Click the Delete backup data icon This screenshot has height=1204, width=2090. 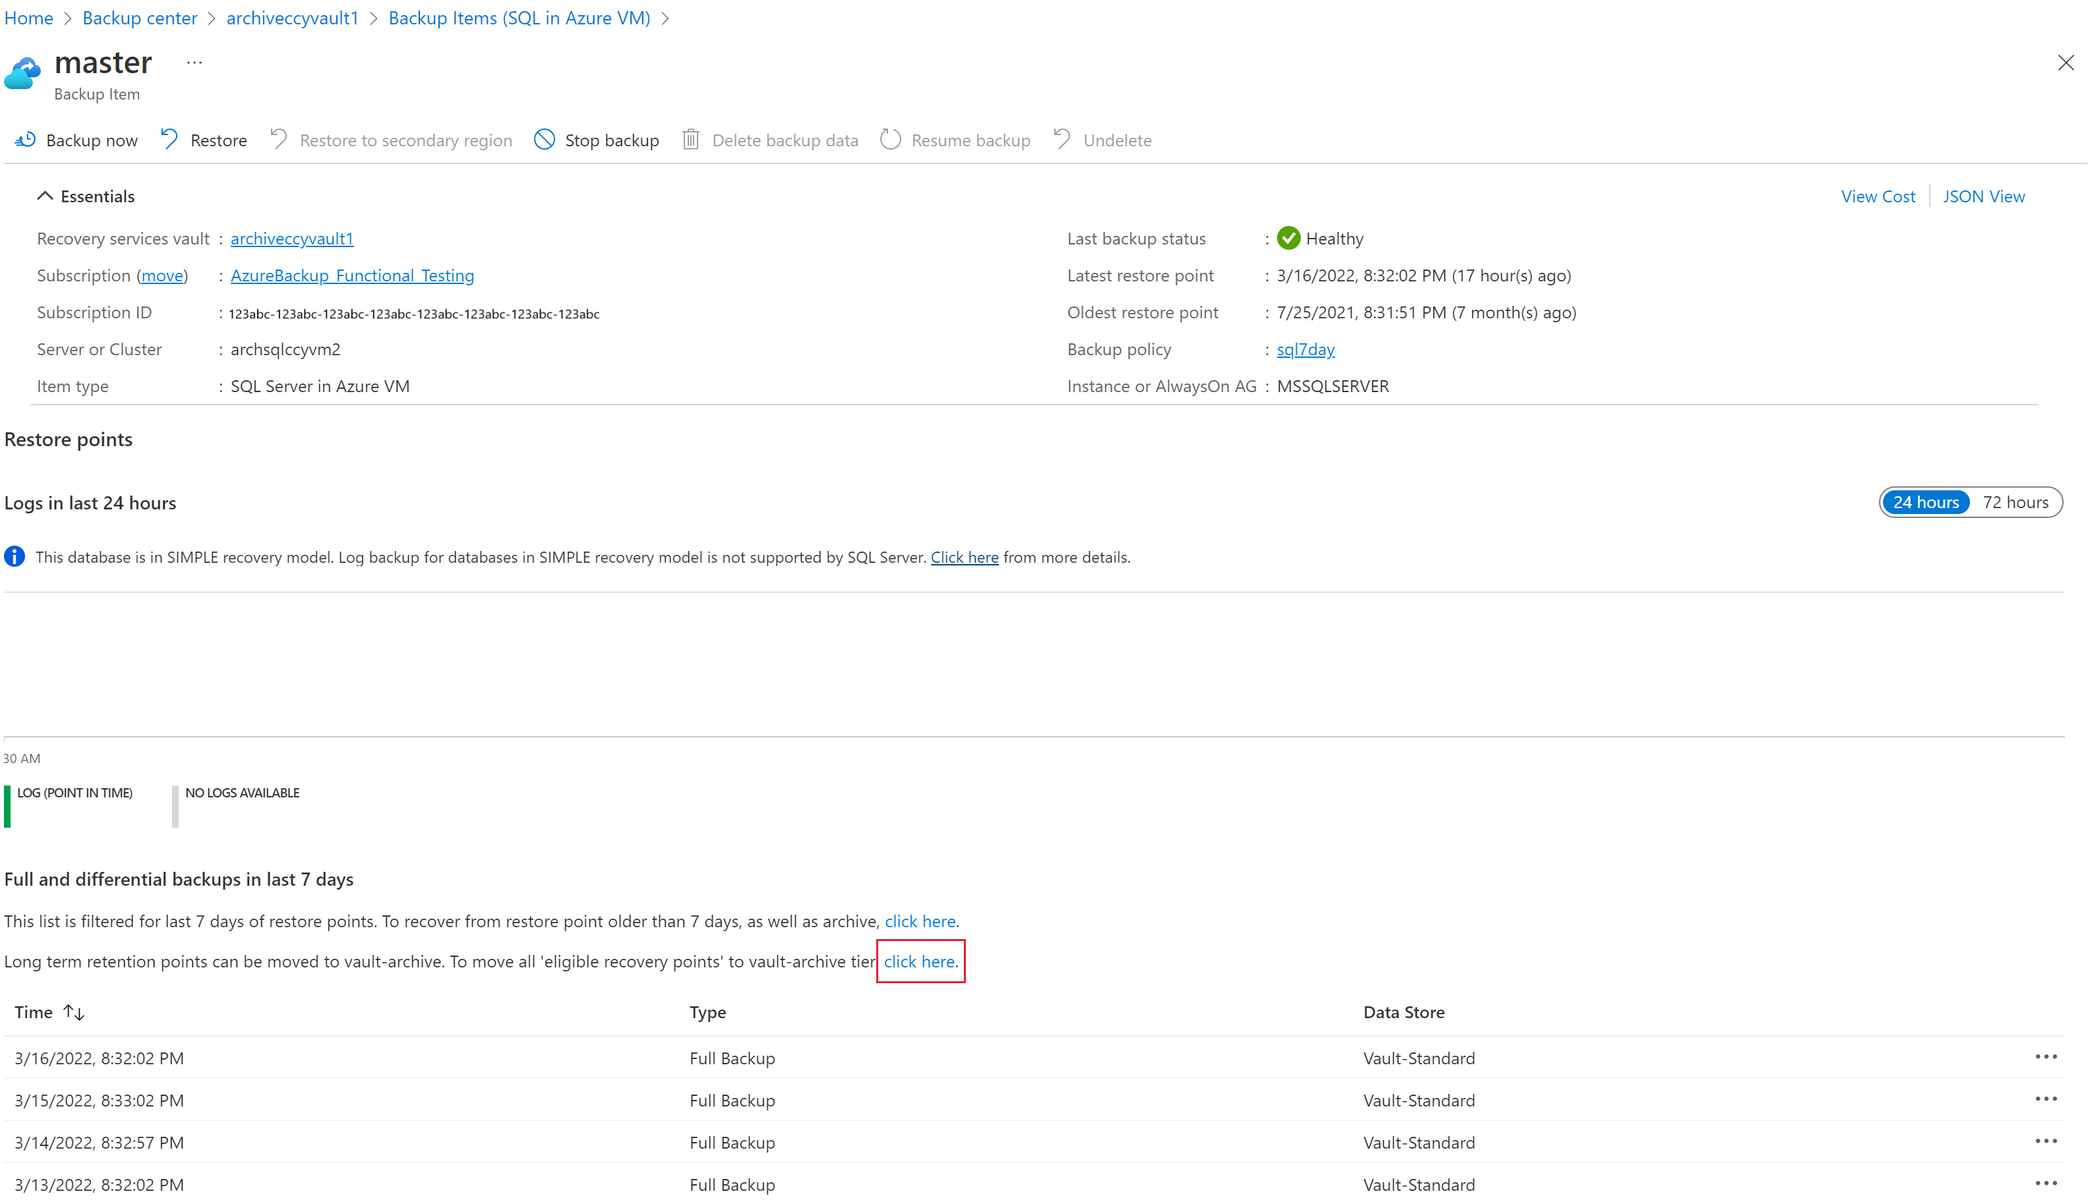[692, 139]
